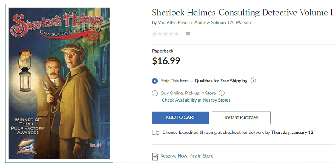Click the delivery truck icon
Viewport: 335px width, 163px height.
tap(156, 133)
